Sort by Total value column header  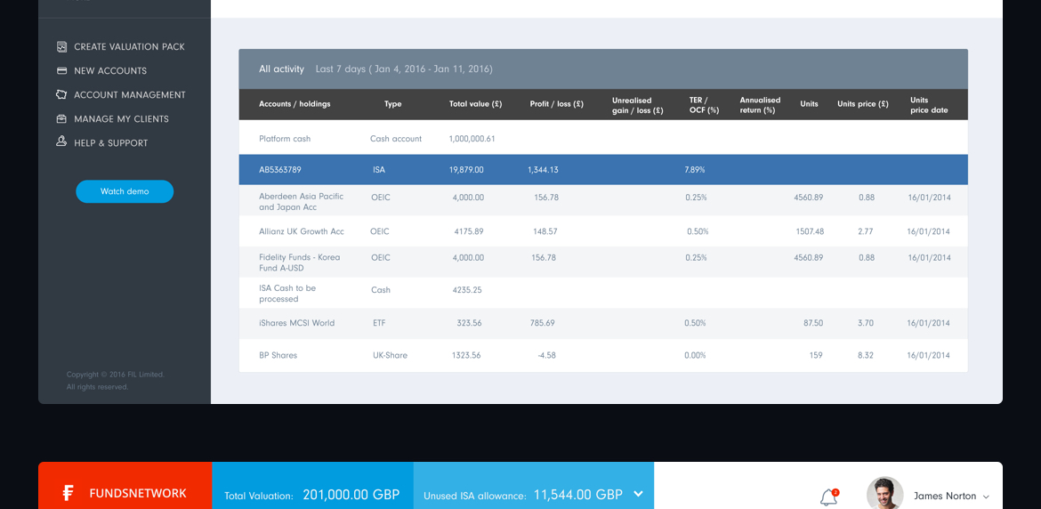click(x=475, y=104)
